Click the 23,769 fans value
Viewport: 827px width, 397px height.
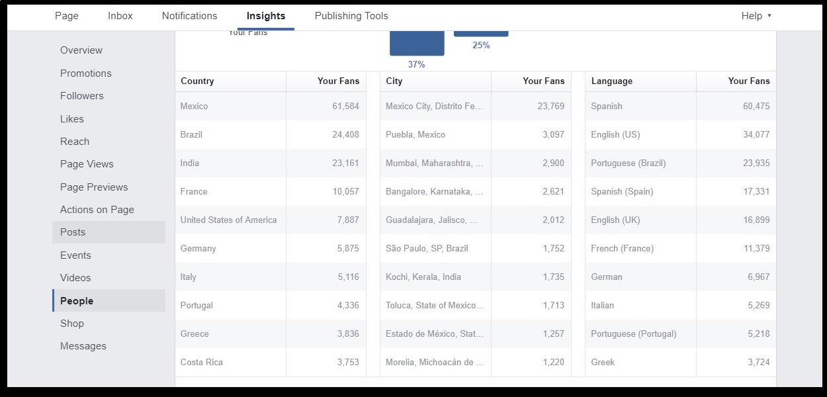point(551,106)
